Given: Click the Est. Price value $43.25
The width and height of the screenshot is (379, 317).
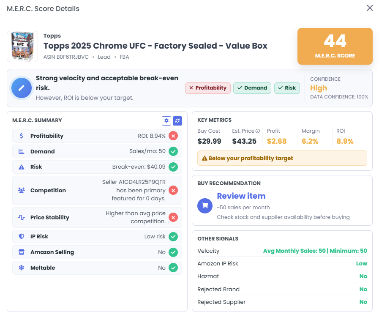Looking at the screenshot, I should click(x=244, y=141).
